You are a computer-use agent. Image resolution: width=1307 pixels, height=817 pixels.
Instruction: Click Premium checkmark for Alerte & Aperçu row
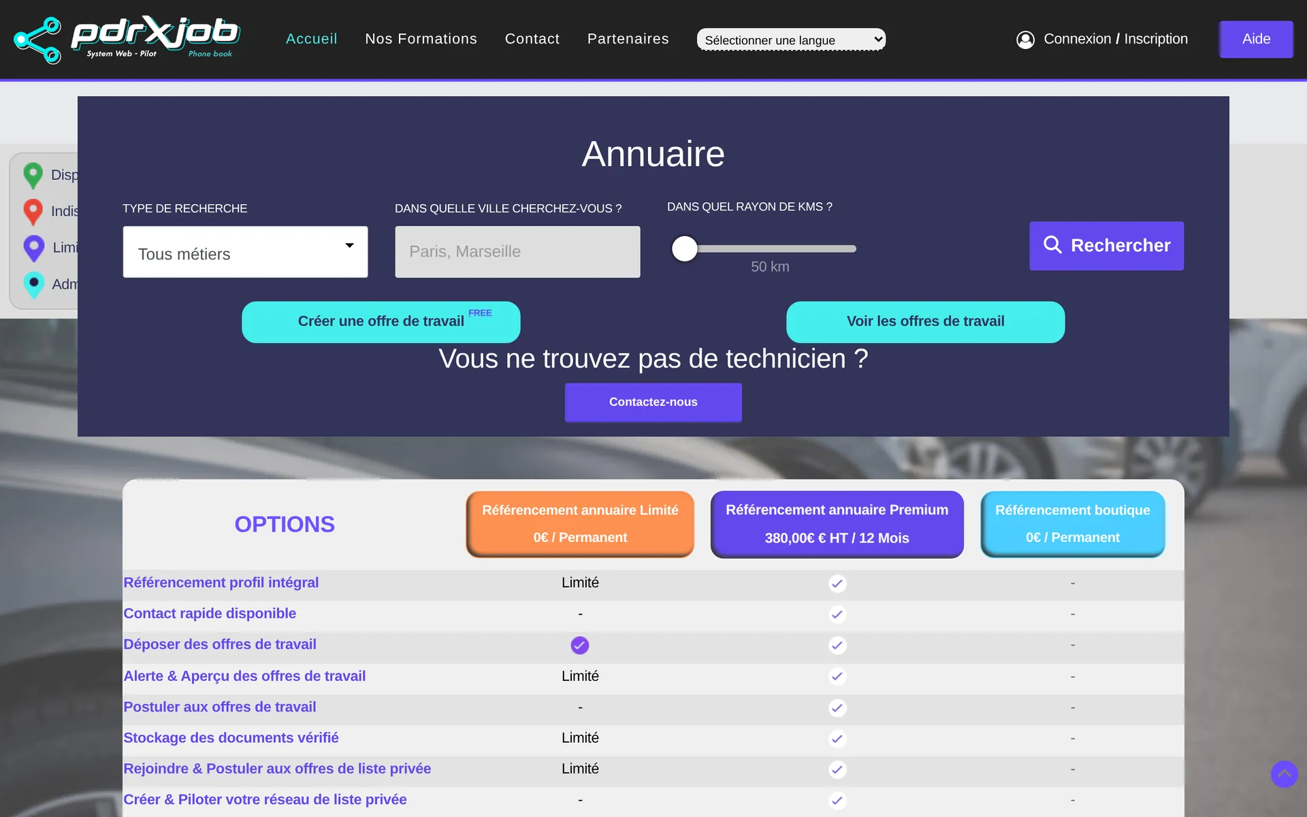pyautogui.click(x=837, y=676)
